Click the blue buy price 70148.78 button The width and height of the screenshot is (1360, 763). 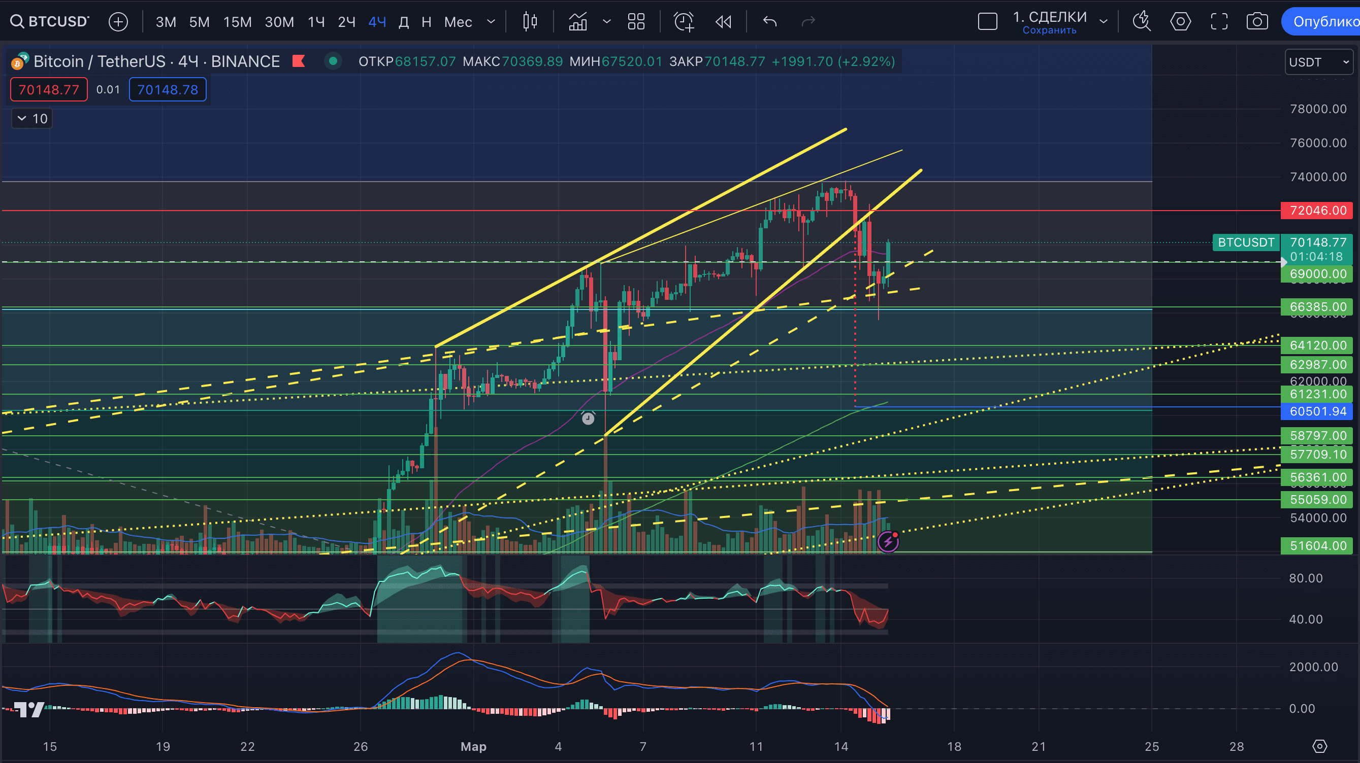click(168, 90)
